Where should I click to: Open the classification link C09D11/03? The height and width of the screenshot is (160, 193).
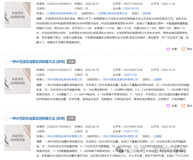(130, 75)
